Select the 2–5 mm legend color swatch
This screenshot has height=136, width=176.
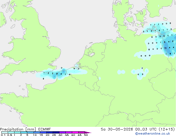(x=24, y=132)
